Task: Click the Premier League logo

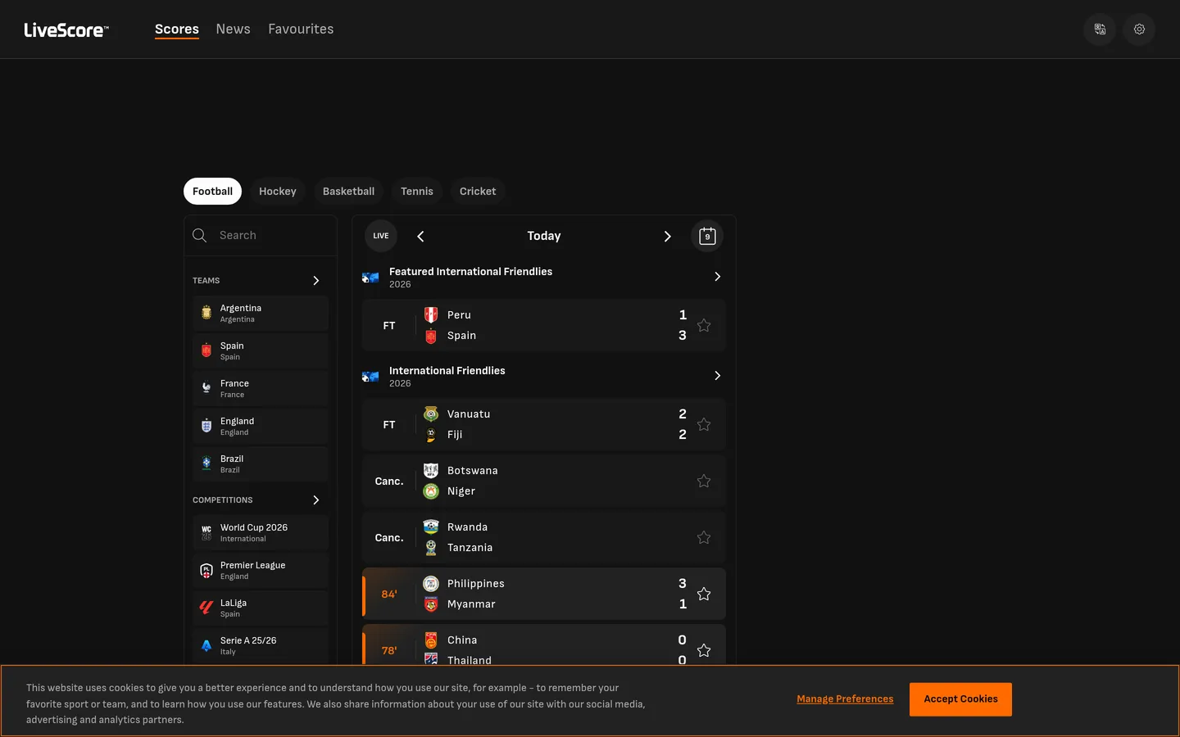Action: coord(206,570)
